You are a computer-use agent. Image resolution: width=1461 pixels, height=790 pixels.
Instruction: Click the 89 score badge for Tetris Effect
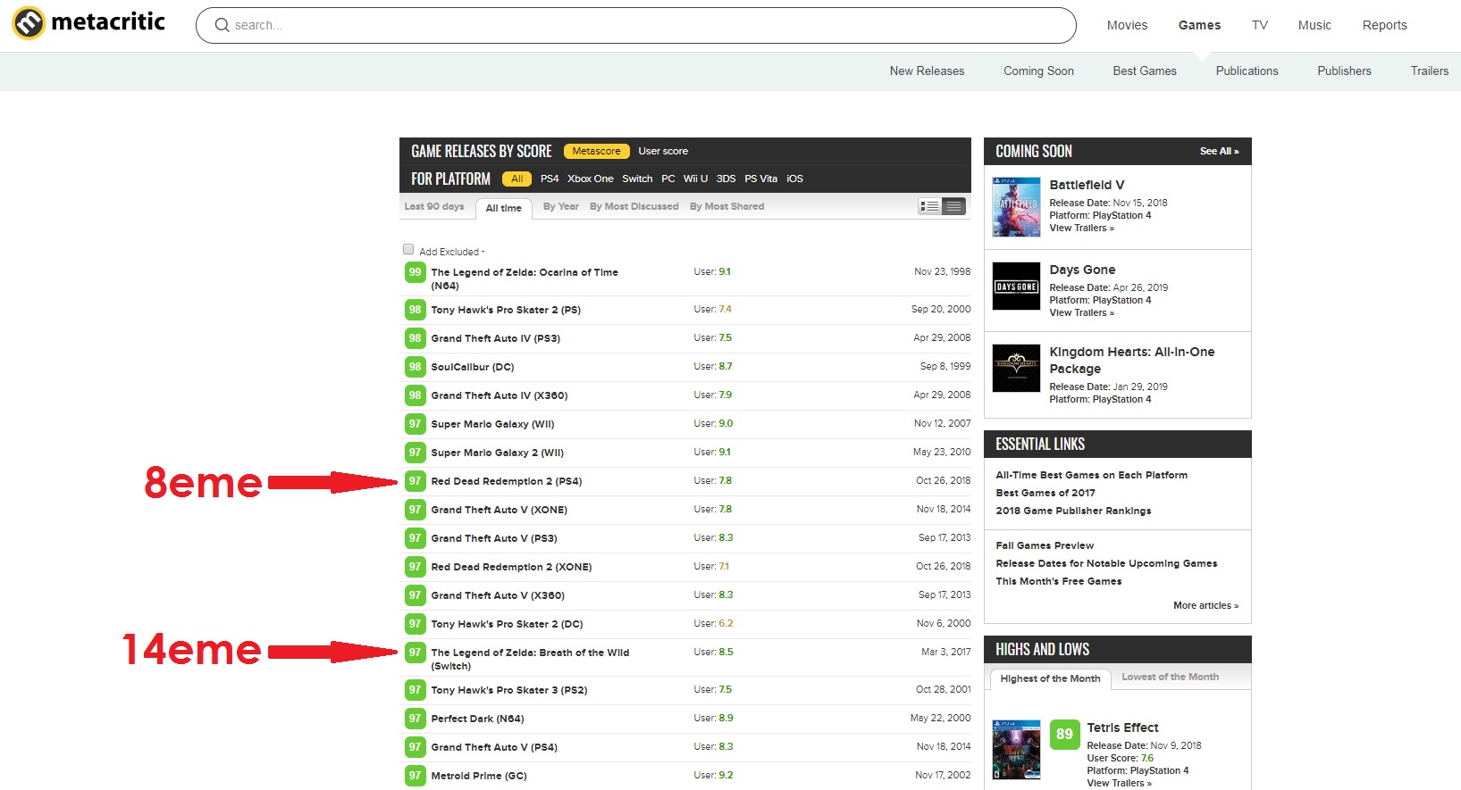1064,735
